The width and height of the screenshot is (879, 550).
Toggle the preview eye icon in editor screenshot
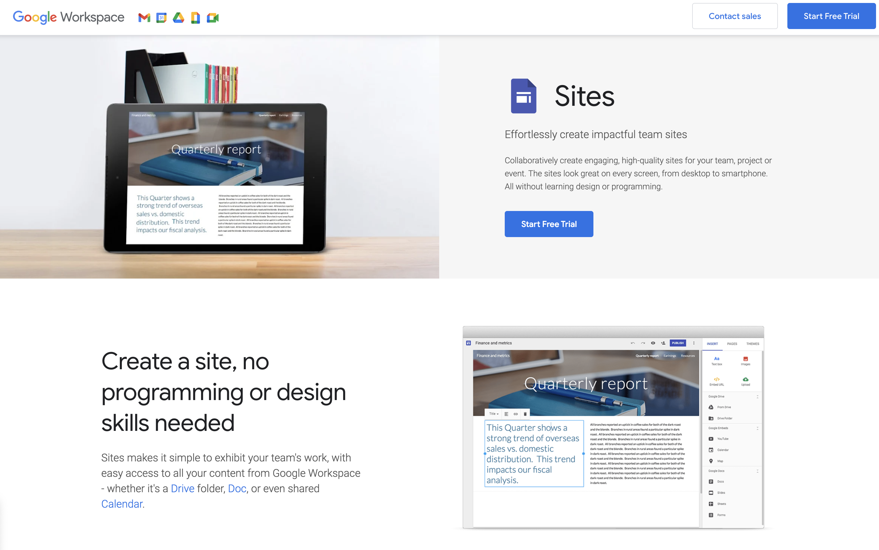point(653,343)
